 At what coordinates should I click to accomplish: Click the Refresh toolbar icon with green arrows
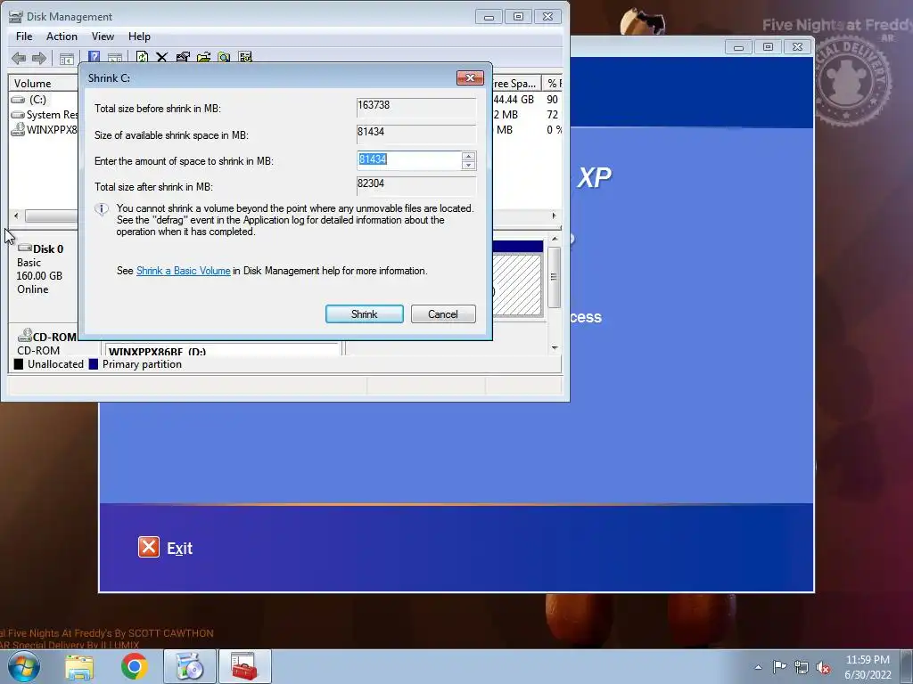[x=142, y=58]
